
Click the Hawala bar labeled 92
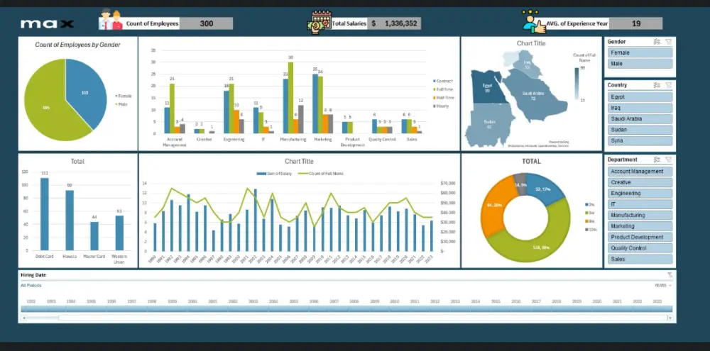pos(70,221)
